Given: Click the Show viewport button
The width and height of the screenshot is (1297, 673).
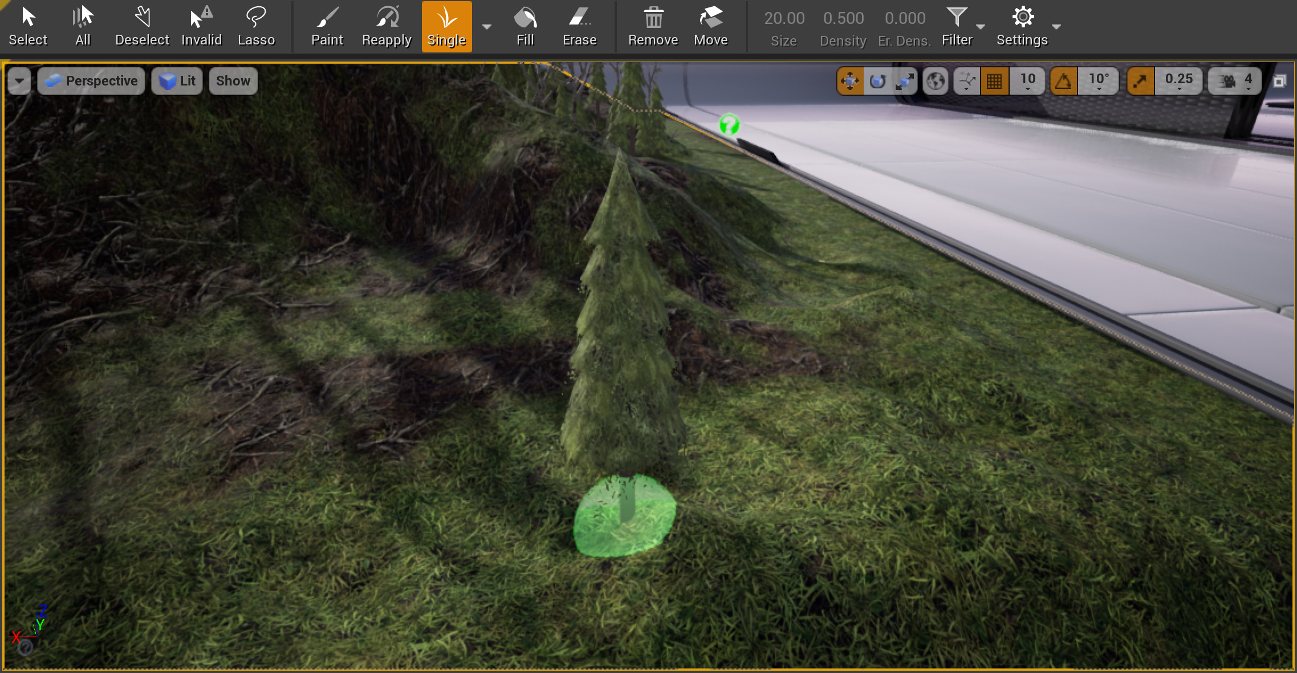Looking at the screenshot, I should click(233, 81).
